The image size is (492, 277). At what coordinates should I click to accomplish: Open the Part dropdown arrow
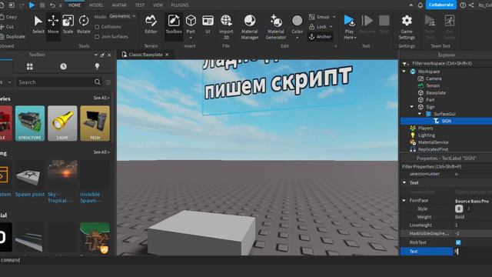[x=191, y=38]
